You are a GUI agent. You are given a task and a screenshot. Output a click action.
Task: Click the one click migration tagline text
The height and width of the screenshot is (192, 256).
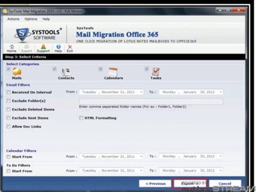pyautogui.click(x=136, y=41)
